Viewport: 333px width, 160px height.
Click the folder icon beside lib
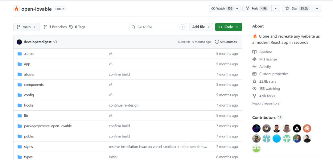pos(20,116)
